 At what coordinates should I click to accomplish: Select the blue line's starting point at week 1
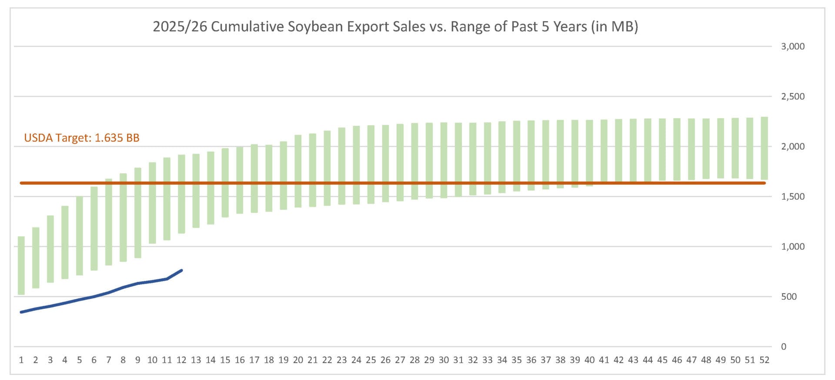tap(21, 312)
